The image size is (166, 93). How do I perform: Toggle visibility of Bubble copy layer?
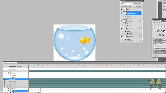pyautogui.click(x=122, y=36)
